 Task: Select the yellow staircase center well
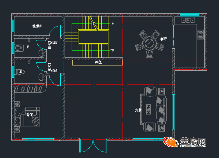(93, 37)
